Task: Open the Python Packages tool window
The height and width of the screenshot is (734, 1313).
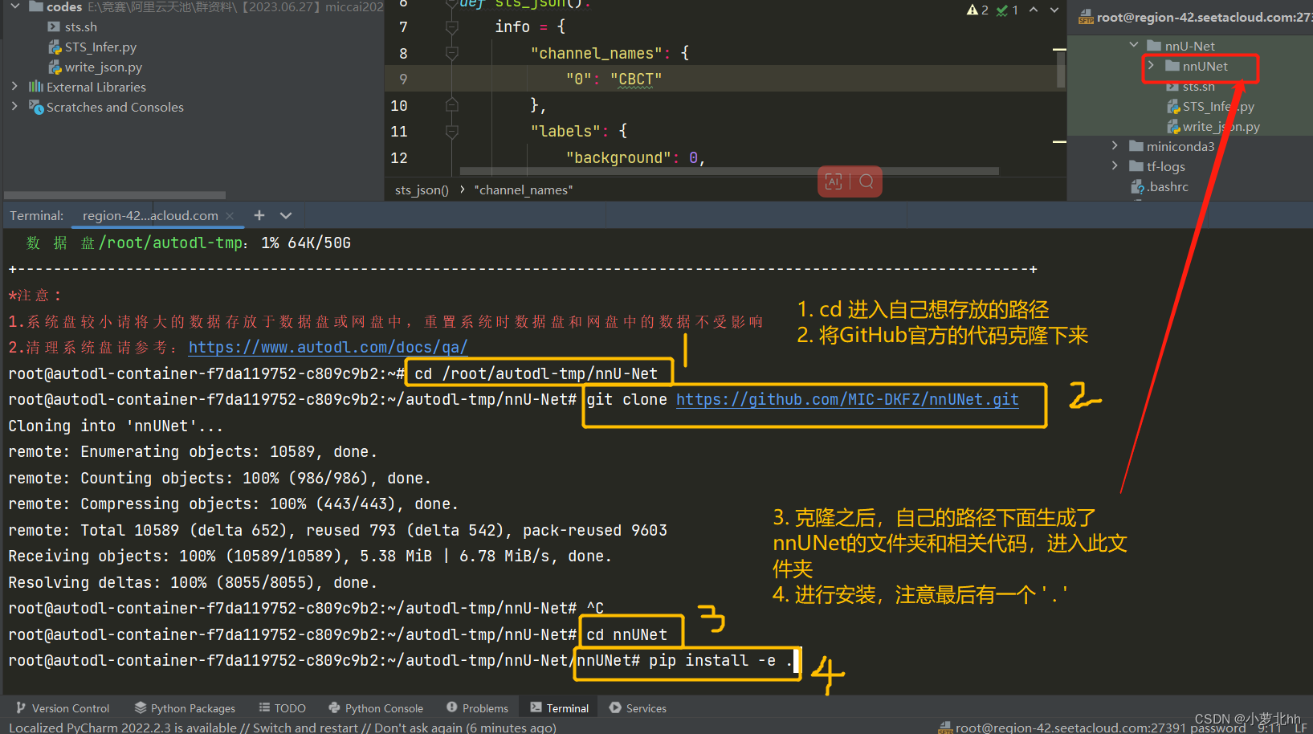Action: pyautogui.click(x=185, y=708)
